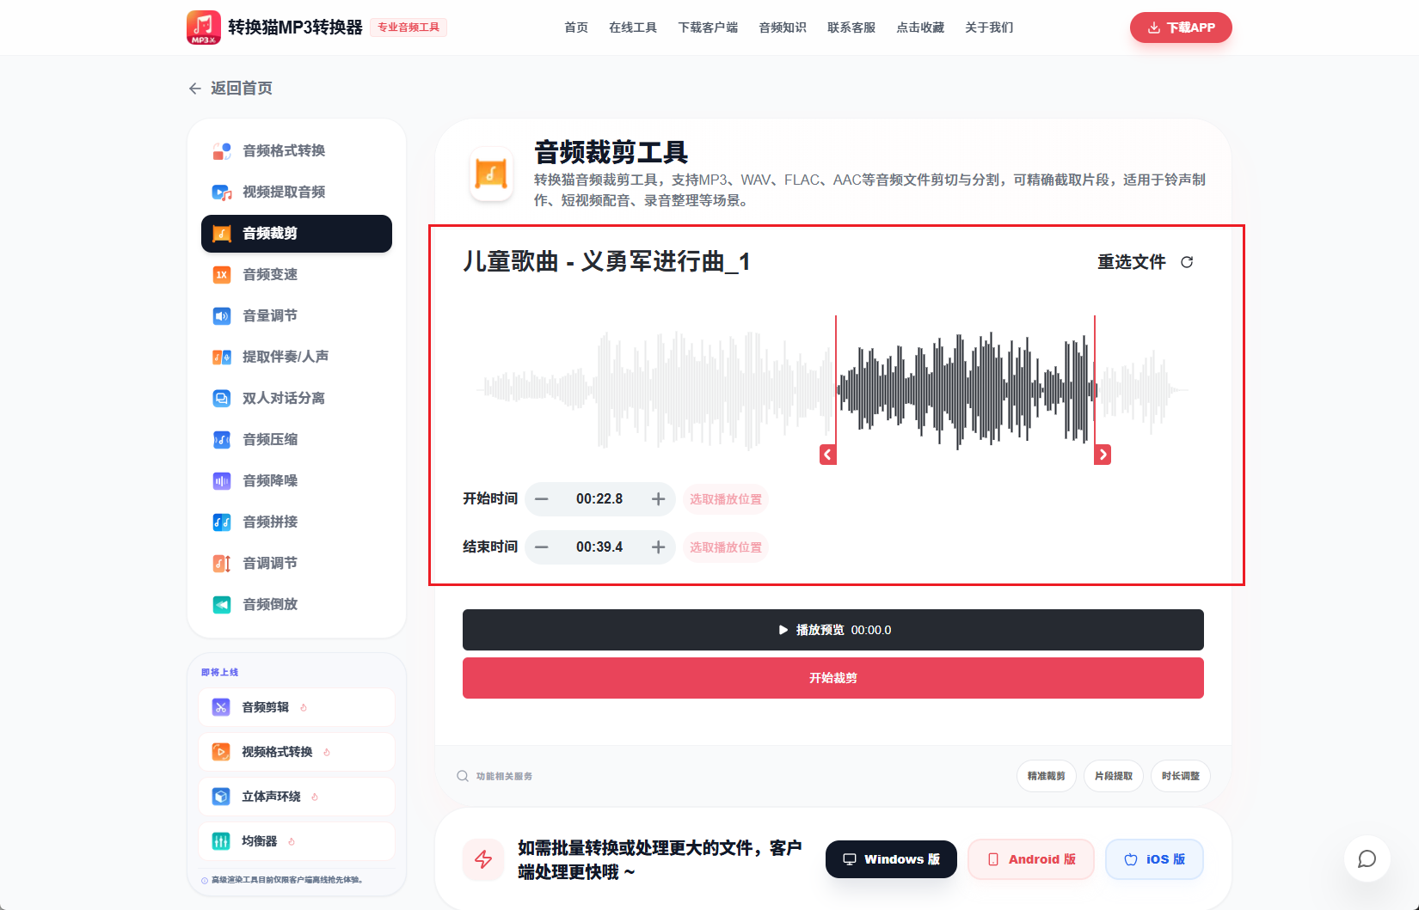This screenshot has height=910, width=1419.
Task: Open the 音频压缩 tool
Action: click(269, 439)
